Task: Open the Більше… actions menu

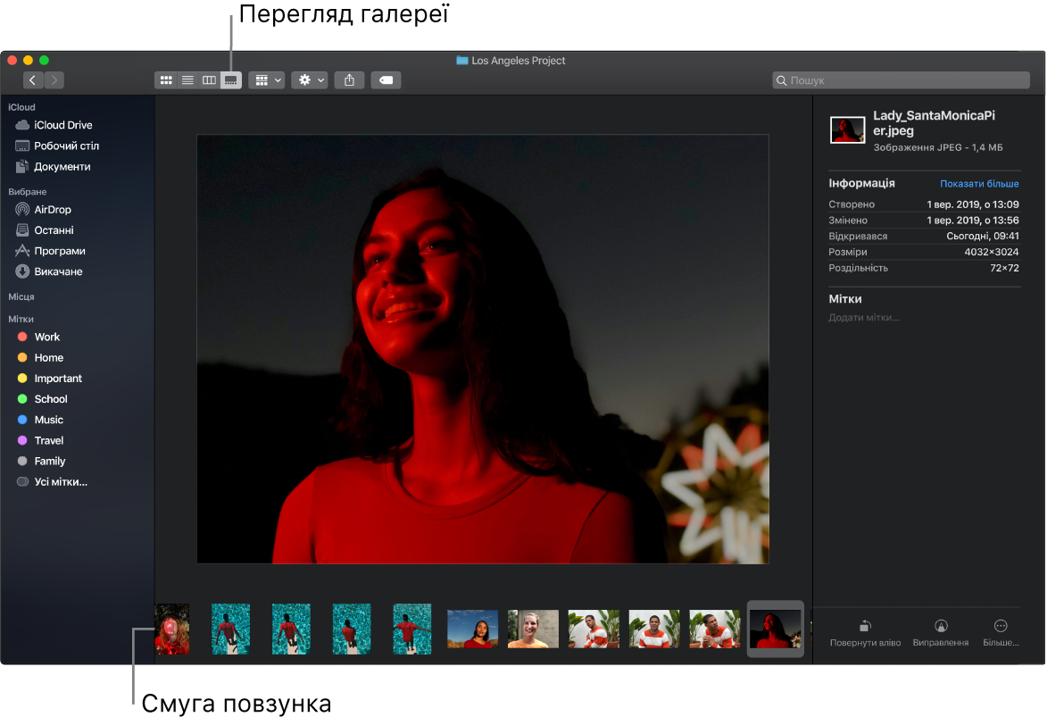Action: coord(1001,633)
